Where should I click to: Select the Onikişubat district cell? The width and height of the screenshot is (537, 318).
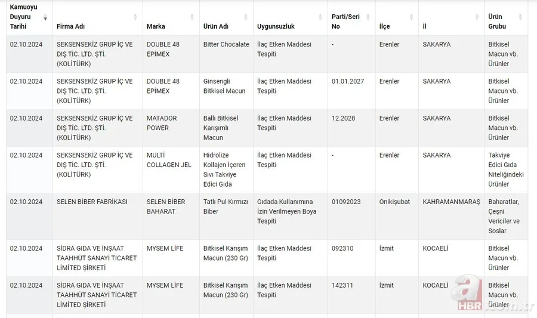coord(394,202)
